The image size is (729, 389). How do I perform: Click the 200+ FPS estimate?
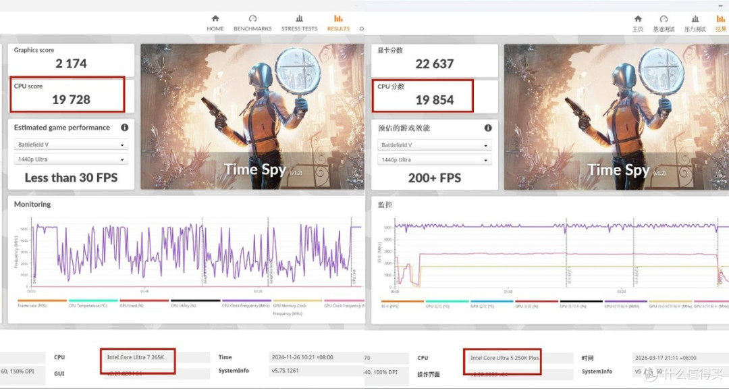click(x=435, y=178)
